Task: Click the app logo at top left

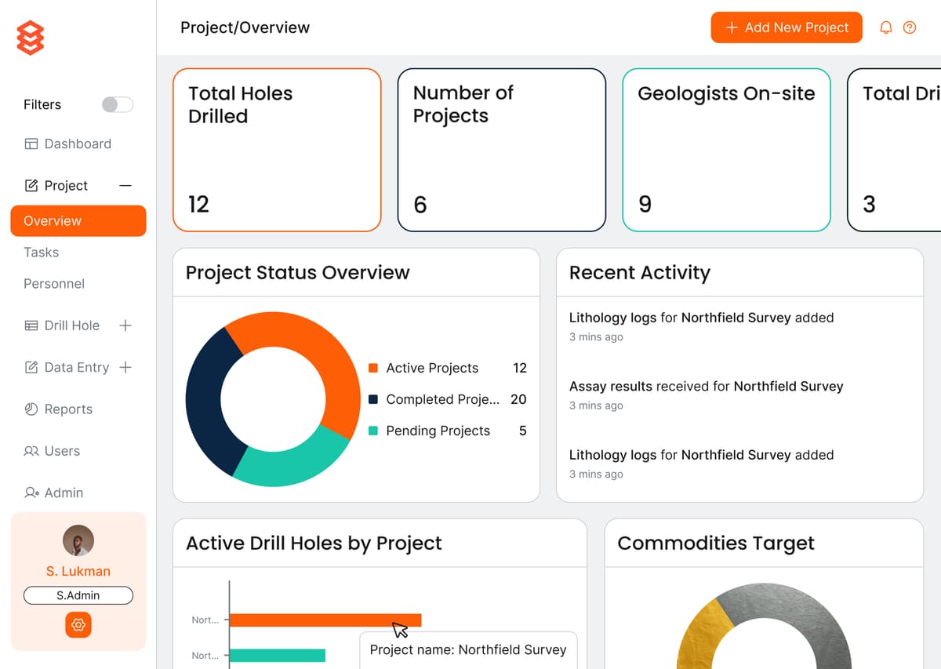Action: (30, 37)
